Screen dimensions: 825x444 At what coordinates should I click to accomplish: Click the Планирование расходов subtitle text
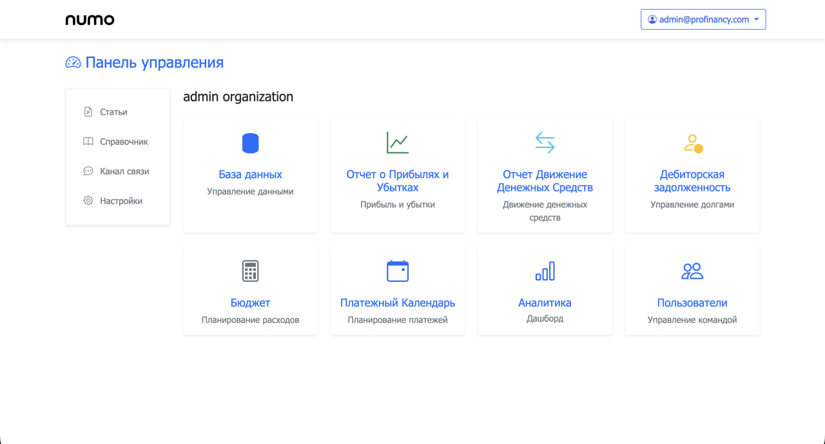point(250,320)
